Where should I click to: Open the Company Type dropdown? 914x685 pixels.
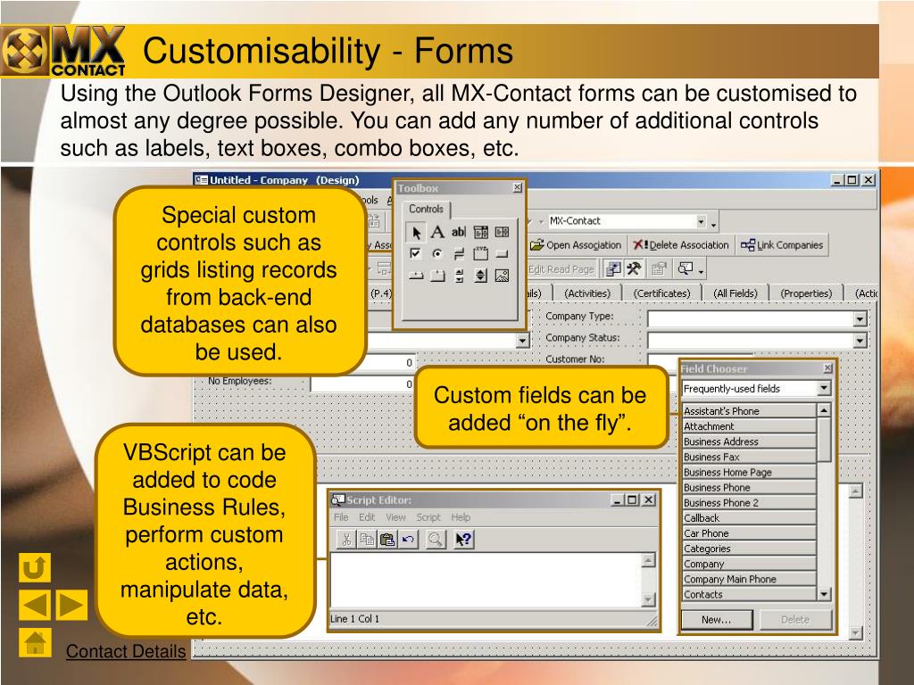(x=860, y=318)
